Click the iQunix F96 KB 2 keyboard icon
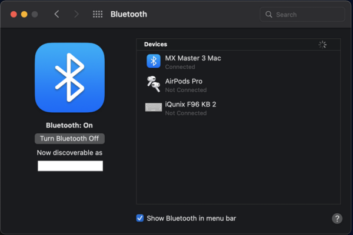Viewport: 353px width, 235px height. (x=154, y=108)
